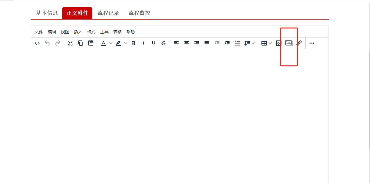Open line height dropdown
The height and width of the screenshot is (183, 370).
[250, 43]
